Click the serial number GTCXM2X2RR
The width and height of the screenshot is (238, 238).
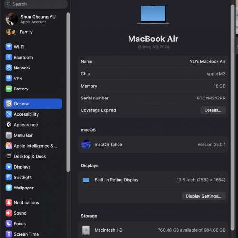pos(211,98)
